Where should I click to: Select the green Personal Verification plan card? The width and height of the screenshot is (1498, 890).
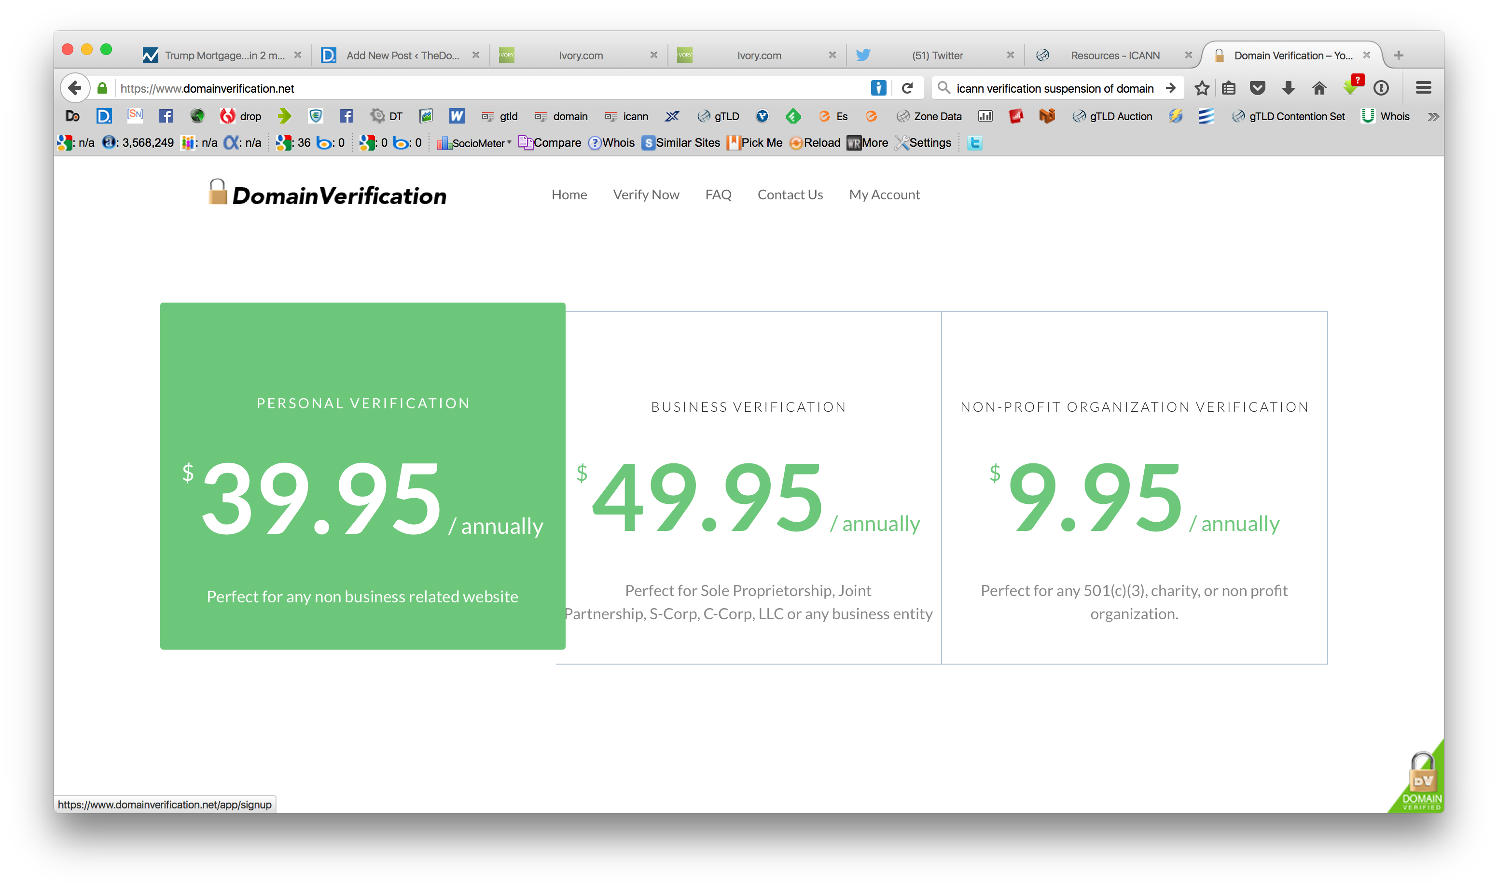click(x=362, y=475)
